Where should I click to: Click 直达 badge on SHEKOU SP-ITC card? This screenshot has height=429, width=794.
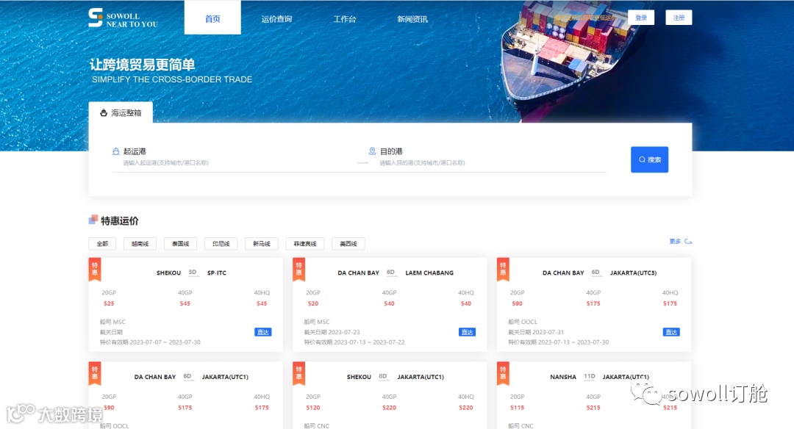click(x=262, y=332)
